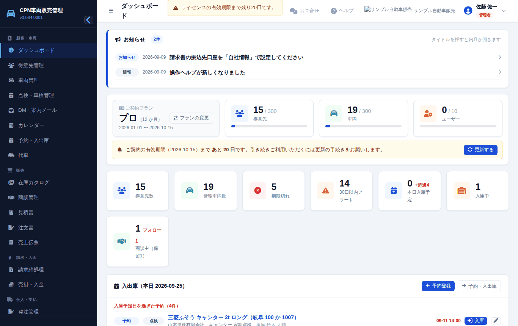Click the 車両 usage progress bar
The height and width of the screenshot is (326, 518).
click(x=363, y=126)
